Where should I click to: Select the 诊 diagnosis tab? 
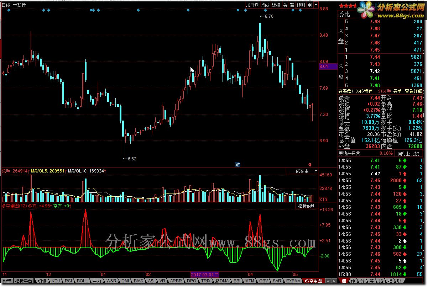(x=353, y=281)
